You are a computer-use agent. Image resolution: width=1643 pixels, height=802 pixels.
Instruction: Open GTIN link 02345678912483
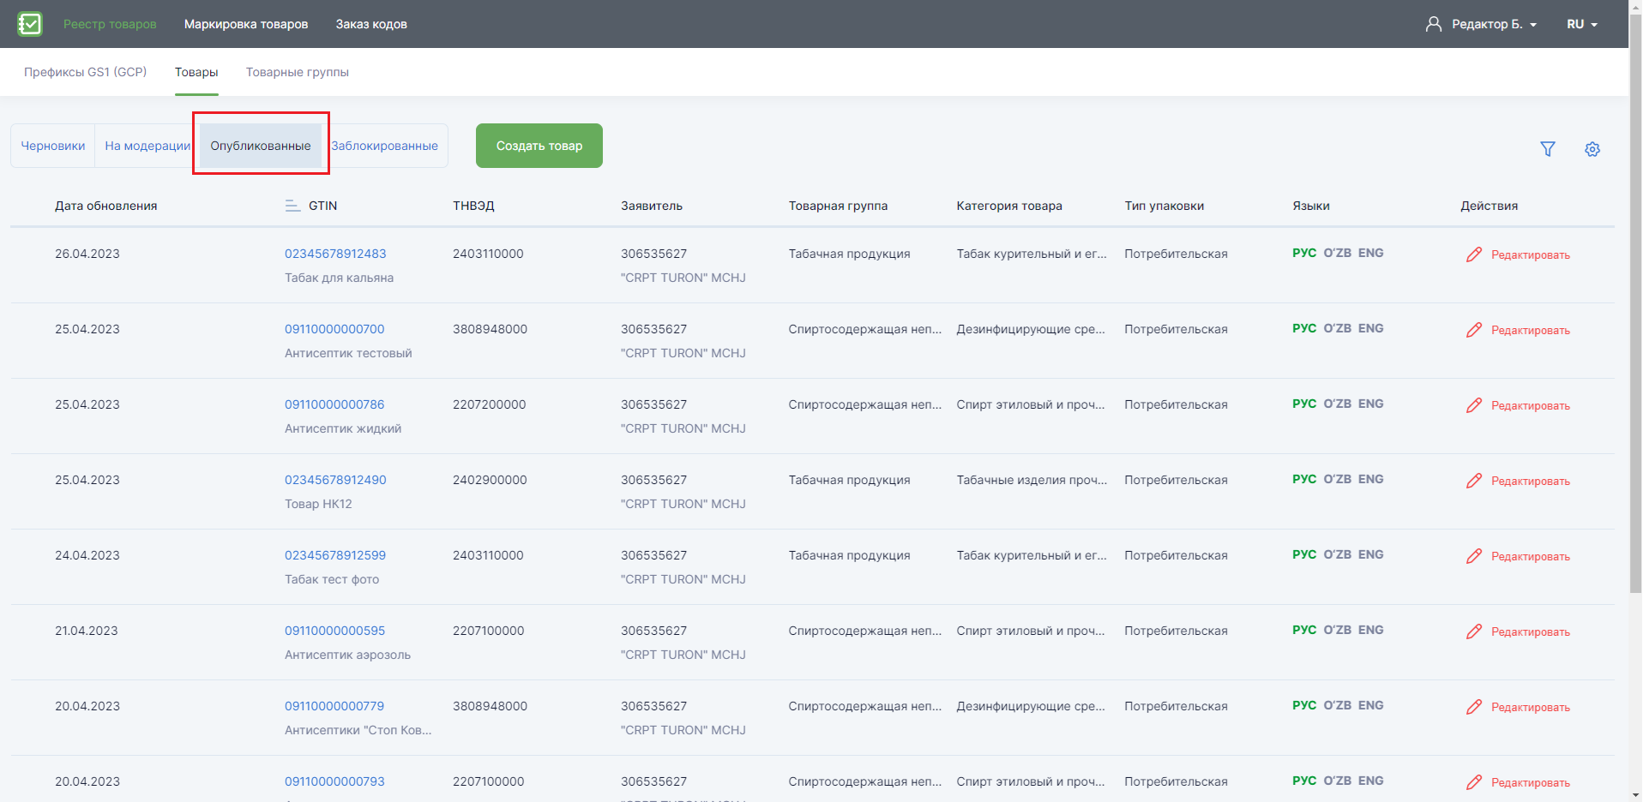pos(335,254)
